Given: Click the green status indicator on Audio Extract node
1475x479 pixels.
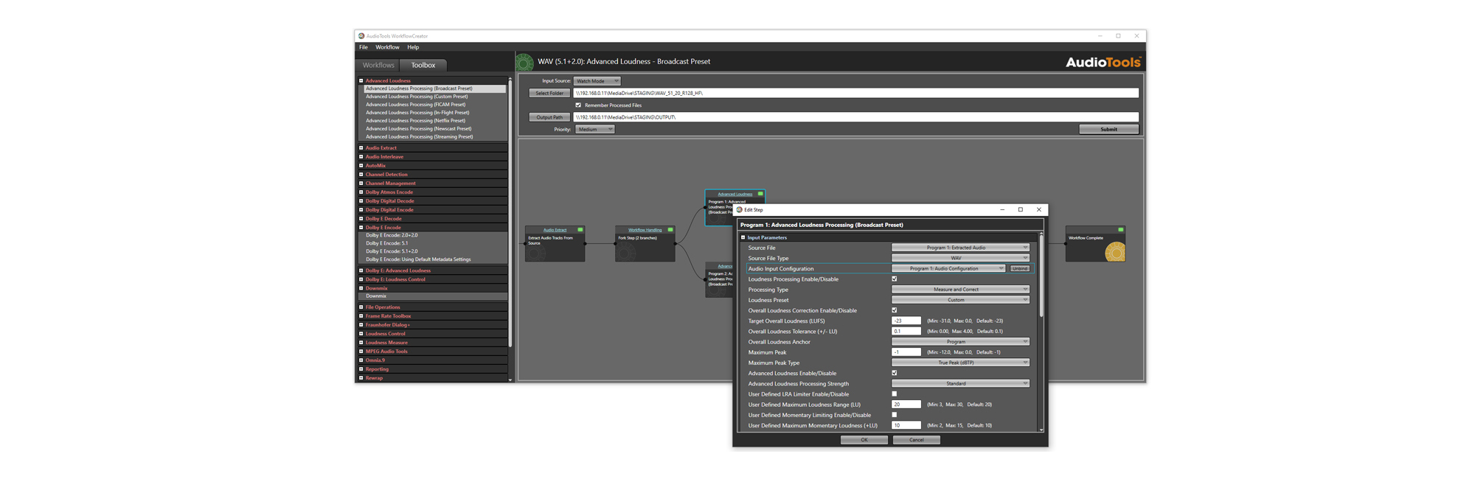Looking at the screenshot, I should [x=580, y=230].
